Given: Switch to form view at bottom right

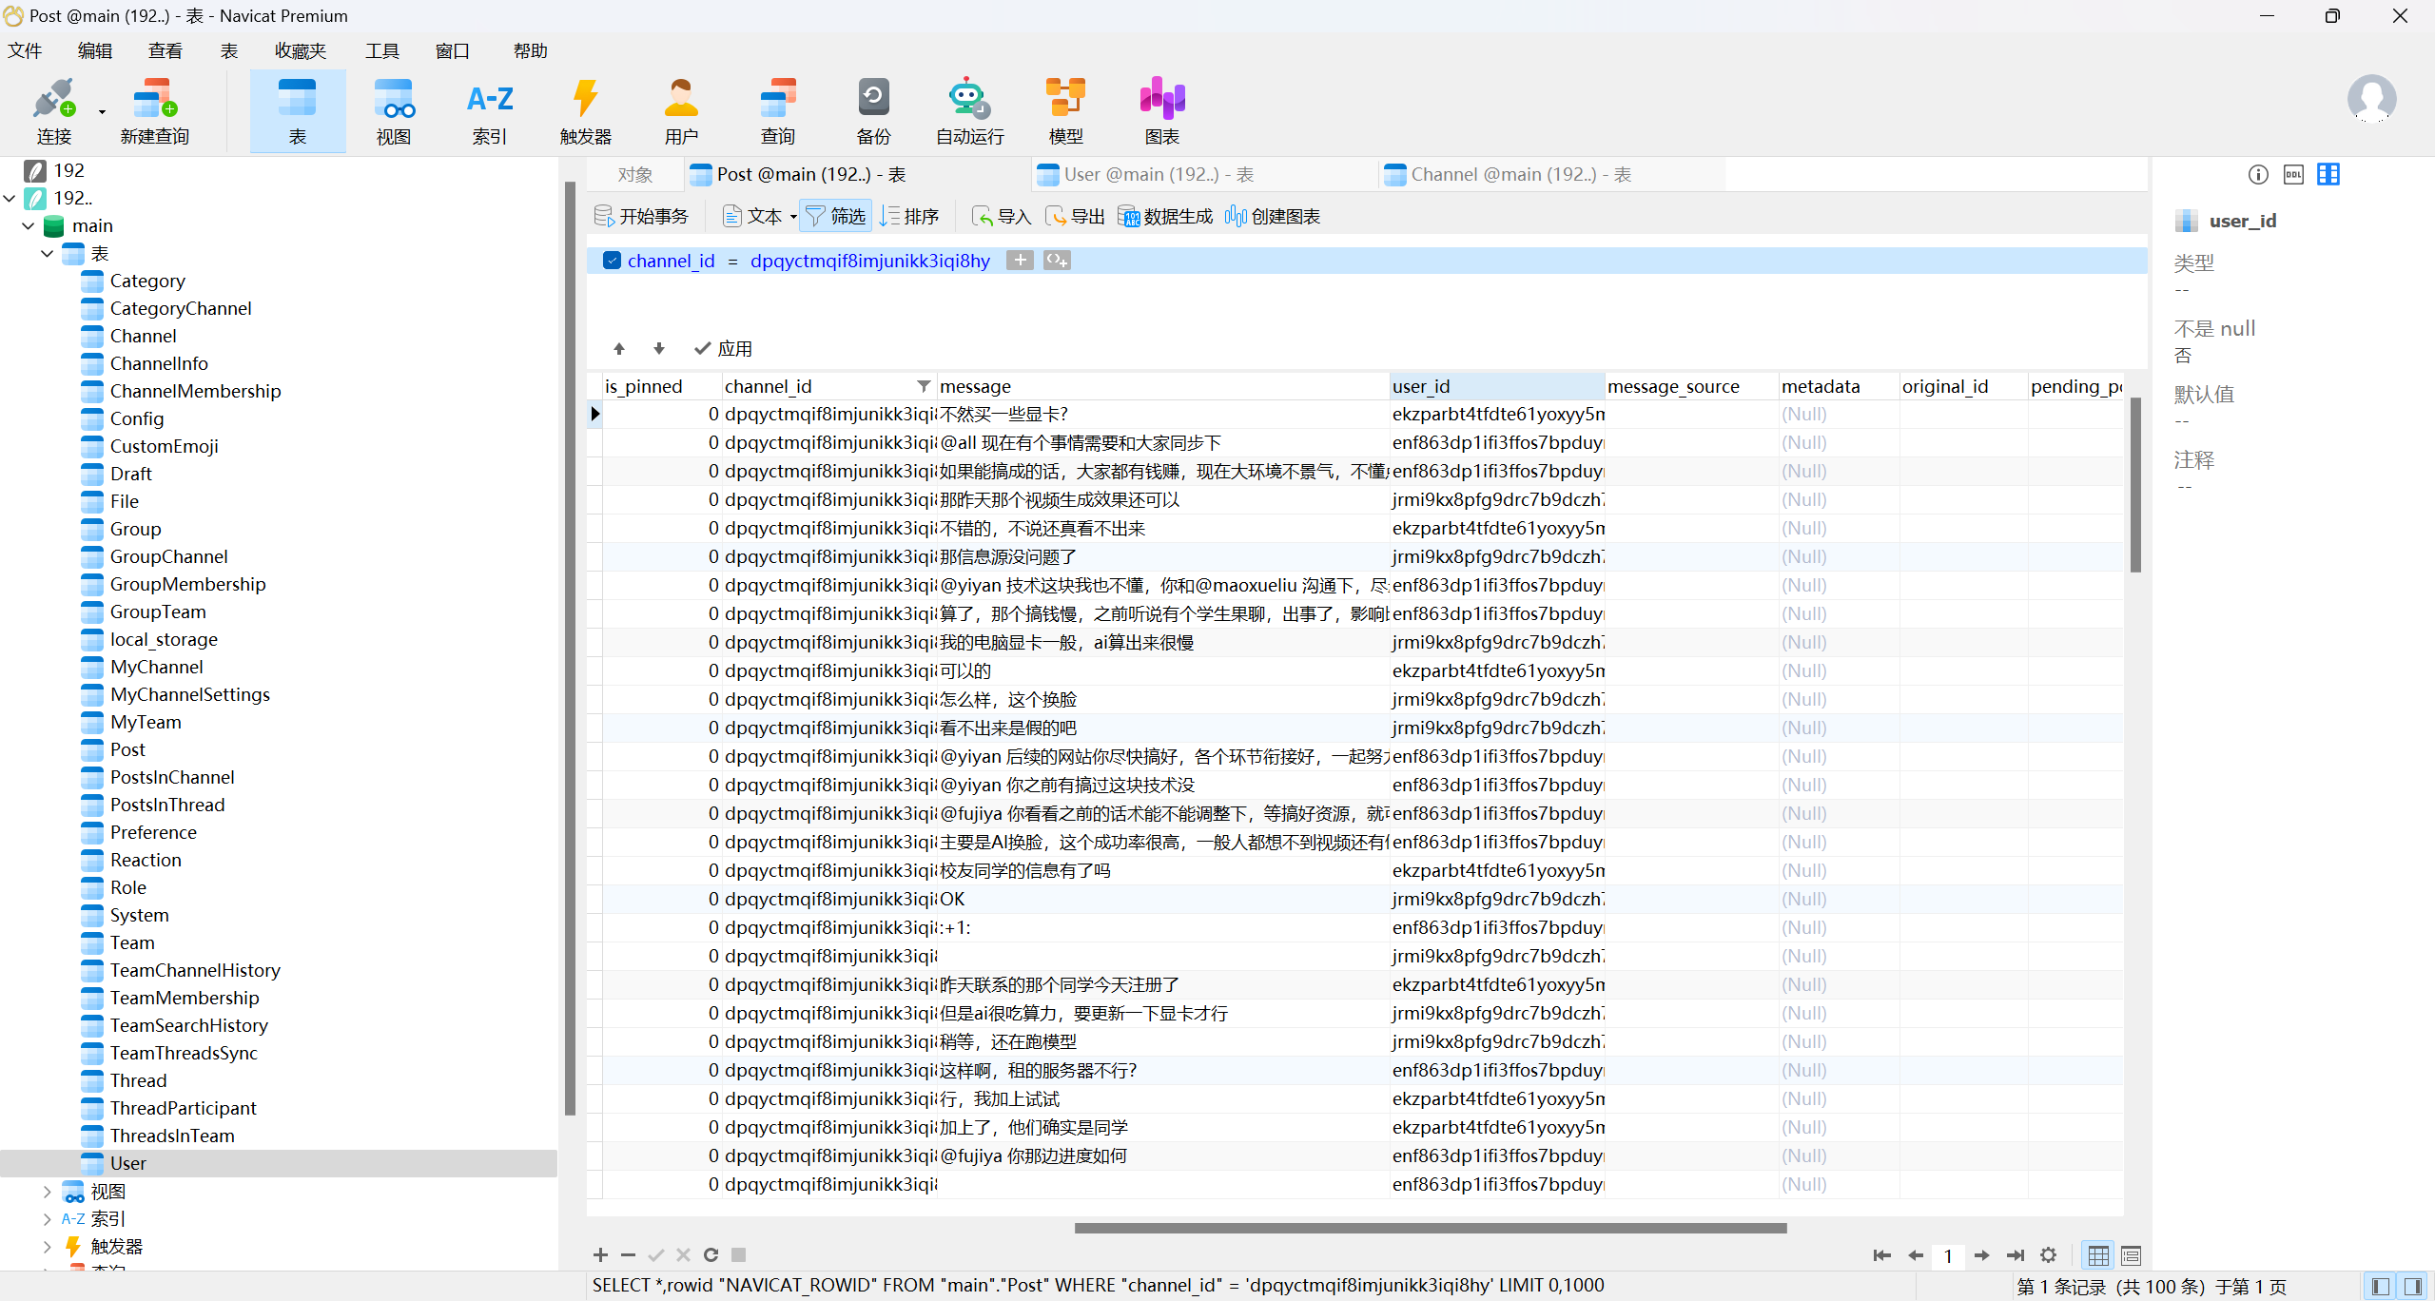Looking at the screenshot, I should click(x=2131, y=1255).
